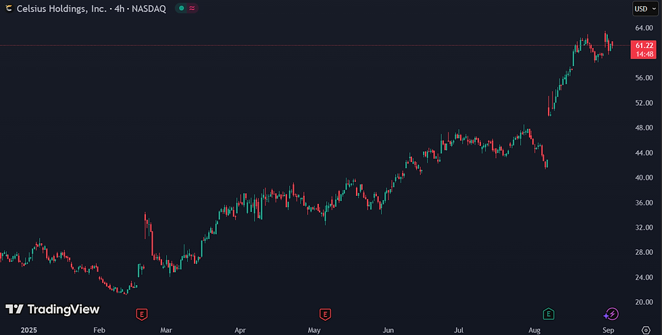Open chart settings gear at bottom right
The image size is (662, 335).
click(646, 330)
